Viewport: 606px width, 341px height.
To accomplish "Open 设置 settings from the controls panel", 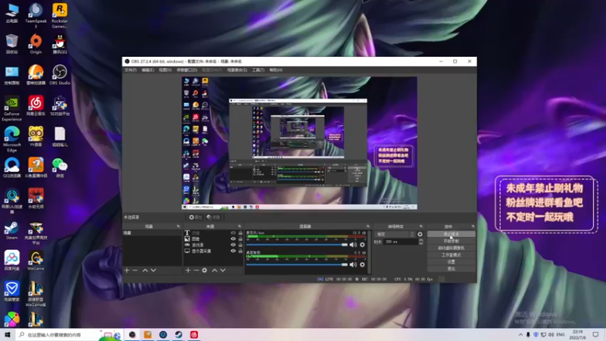I will (x=451, y=261).
